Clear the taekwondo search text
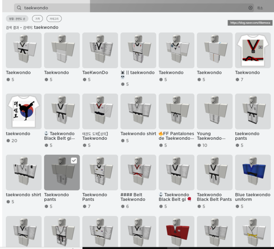 click(x=250, y=8)
